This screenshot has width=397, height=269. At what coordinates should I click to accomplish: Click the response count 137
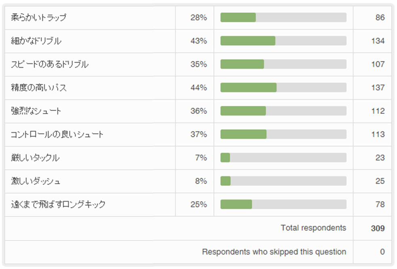click(x=378, y=88)
